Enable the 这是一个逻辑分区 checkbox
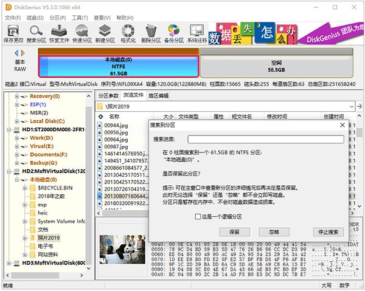The height and width of the screenshot is (291, 365). click(198, 217)
